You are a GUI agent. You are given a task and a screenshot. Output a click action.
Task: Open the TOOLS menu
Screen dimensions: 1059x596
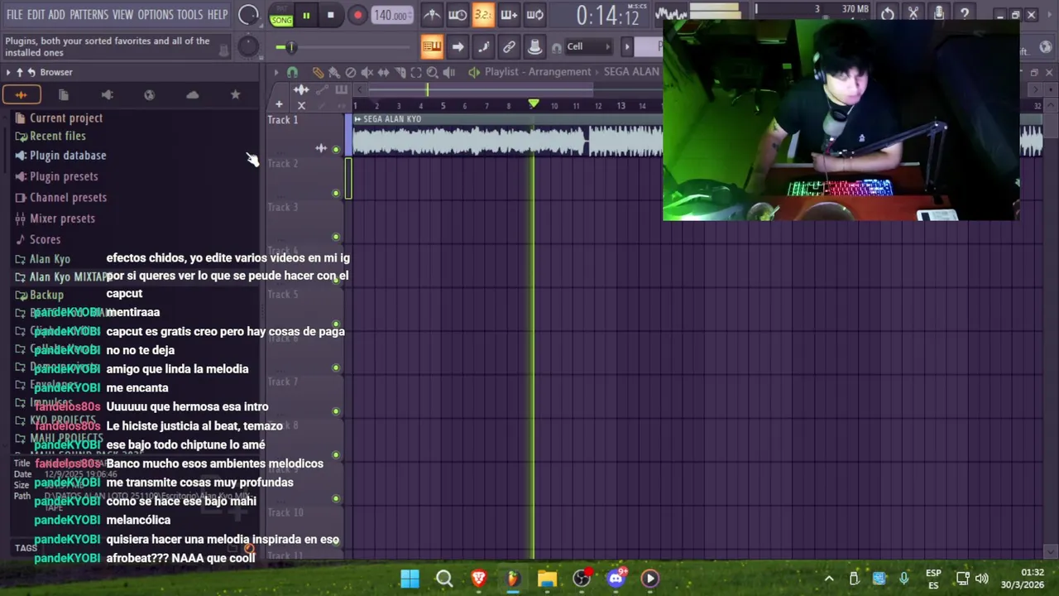[189, 15]
